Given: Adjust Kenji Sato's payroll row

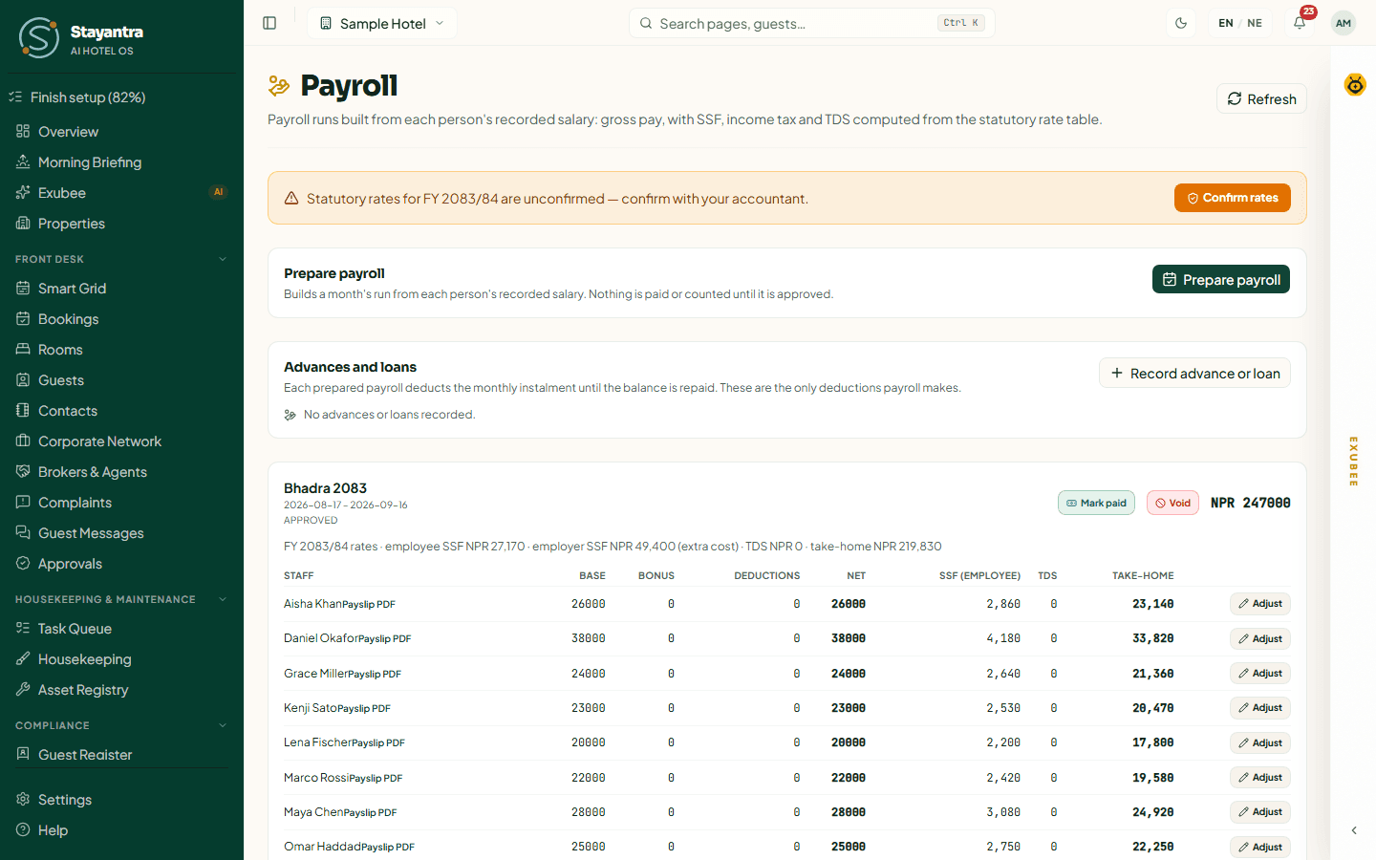Looking at the screenshot, I should (1260, 708).
